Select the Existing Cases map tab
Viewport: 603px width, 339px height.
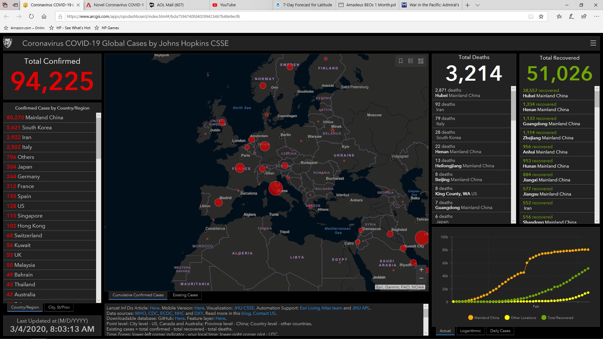[185, 295]
